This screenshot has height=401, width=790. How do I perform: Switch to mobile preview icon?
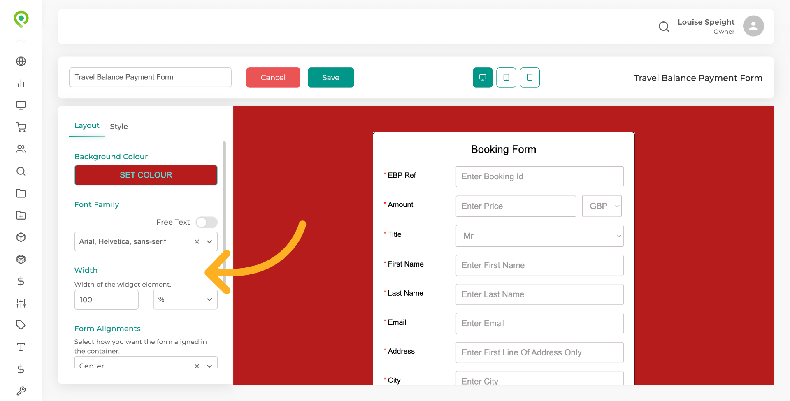coord(530,77)
